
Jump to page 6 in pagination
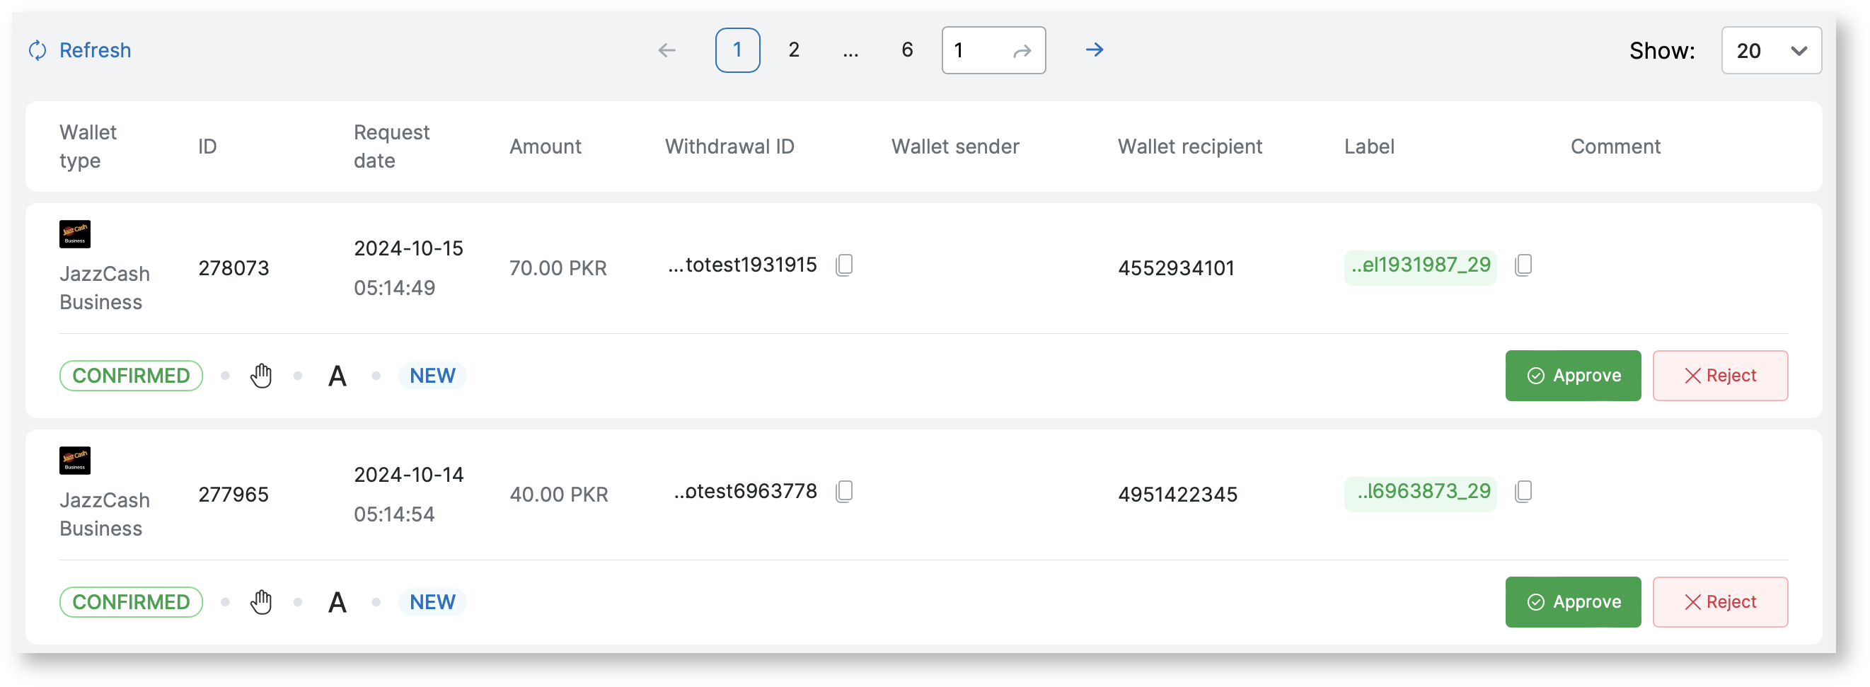click(906, 50)
